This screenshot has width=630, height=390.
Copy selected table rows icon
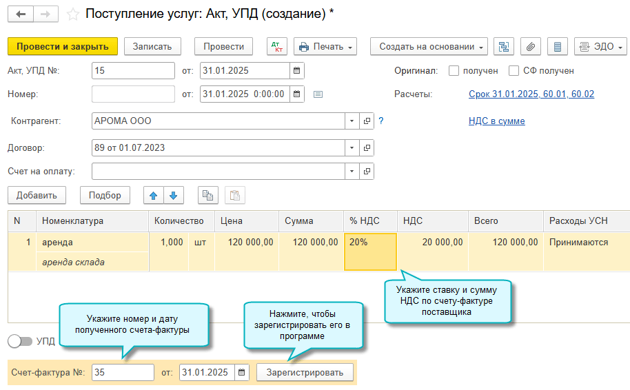(x=207, y=196)
